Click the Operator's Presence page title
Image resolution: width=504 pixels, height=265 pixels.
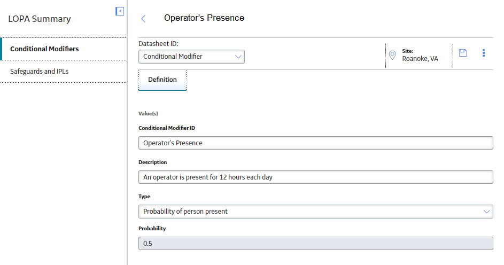click(204, 18)
